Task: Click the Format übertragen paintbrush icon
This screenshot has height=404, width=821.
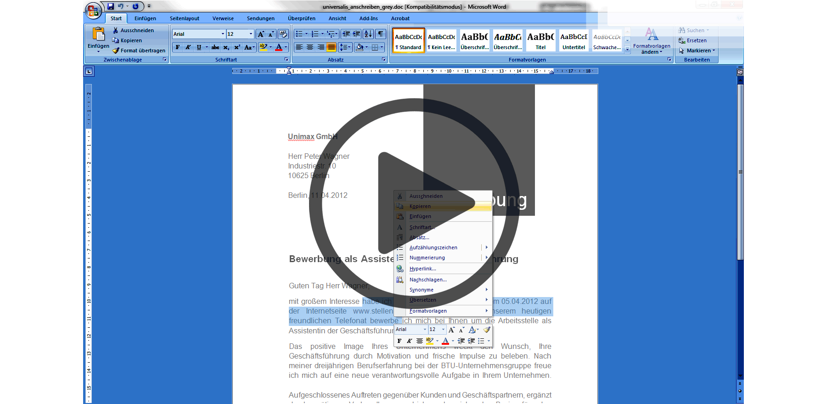Action: point(116,50)
